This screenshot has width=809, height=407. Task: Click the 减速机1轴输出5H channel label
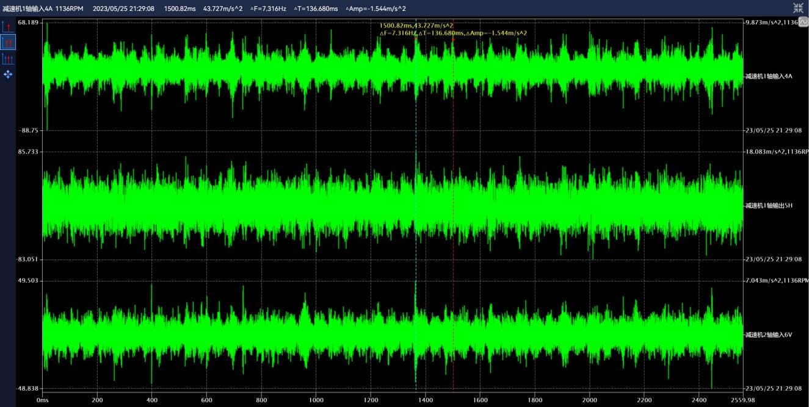pyautogui.click(x=768, y=206)
